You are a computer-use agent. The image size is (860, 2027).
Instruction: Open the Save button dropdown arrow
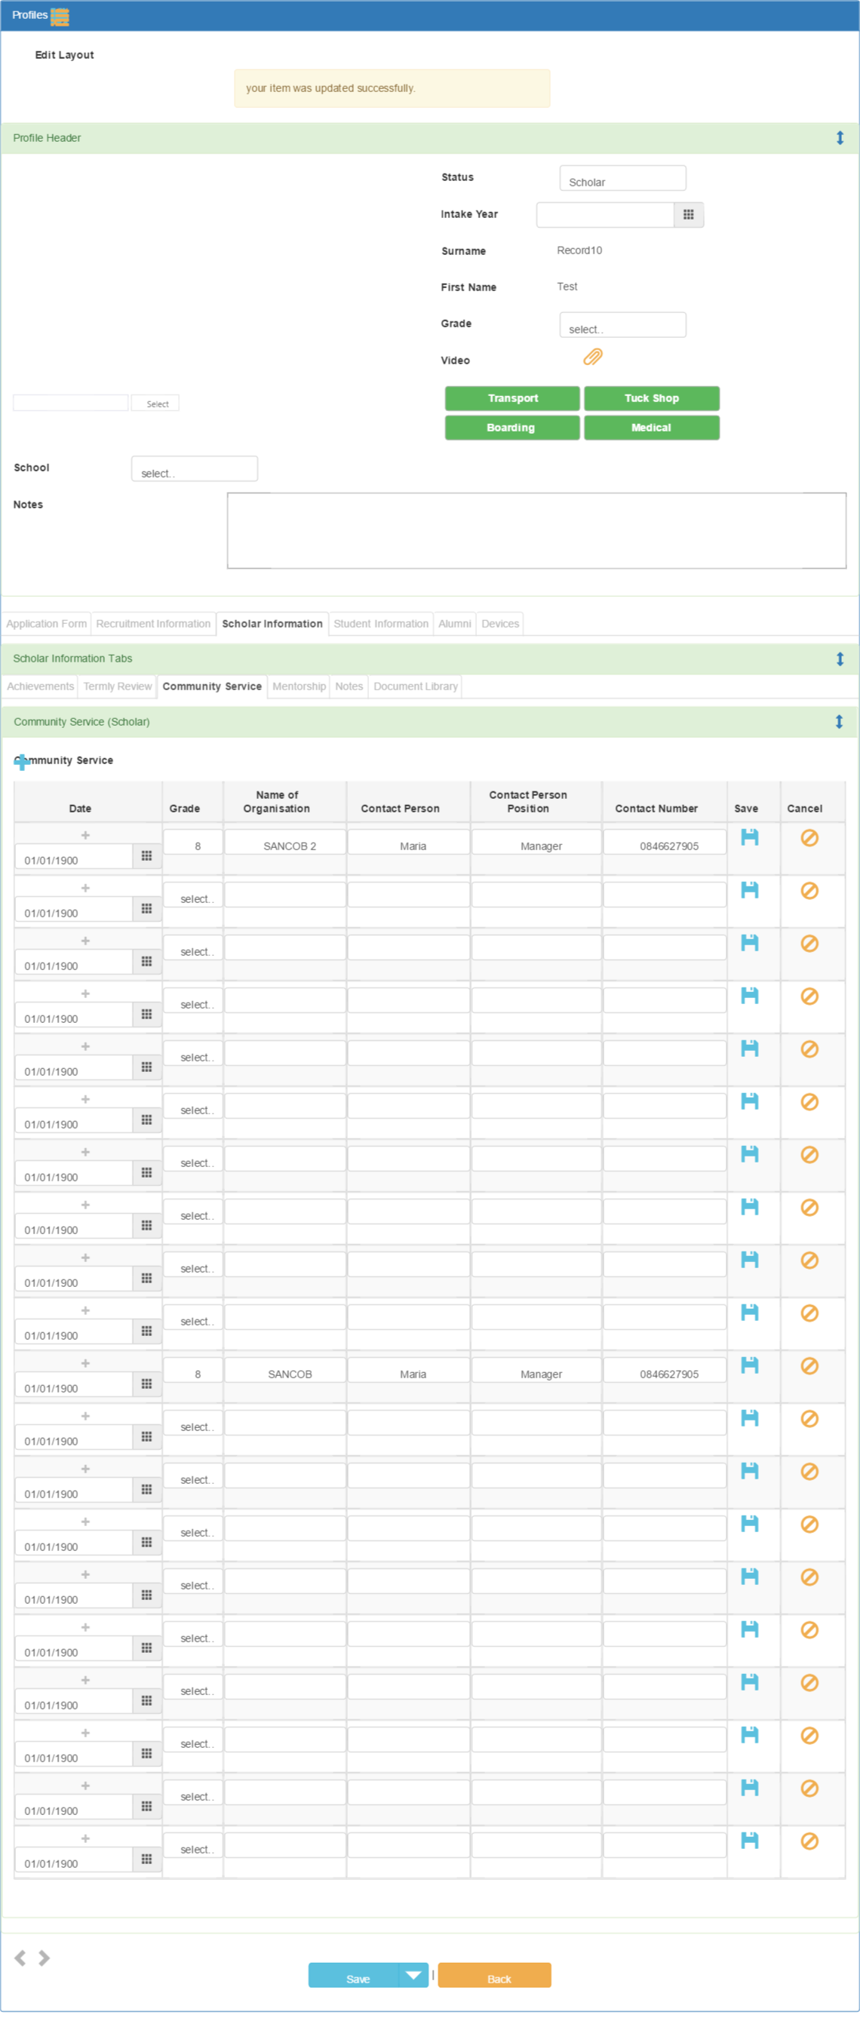pos(413,1974)
